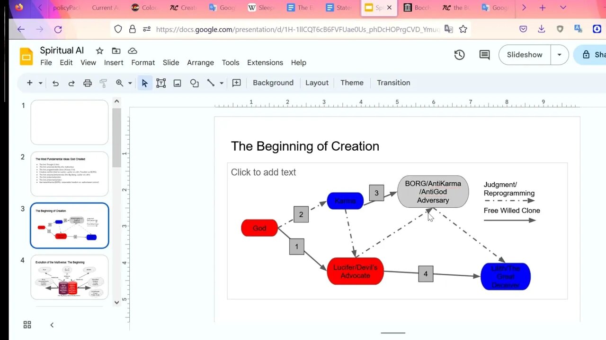606x340 pixels.
Task: Go back in browser history
Action: click(x=21, y=29)
